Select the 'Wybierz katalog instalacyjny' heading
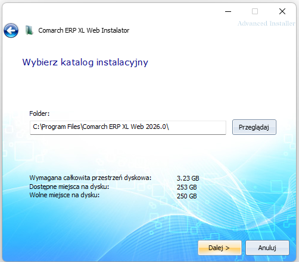Image resolution: width=299 pixels, height=262 pixels. (x=85, y=62)
